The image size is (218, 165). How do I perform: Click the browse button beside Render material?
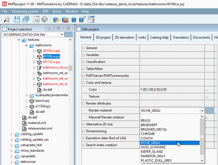[209, 111]
